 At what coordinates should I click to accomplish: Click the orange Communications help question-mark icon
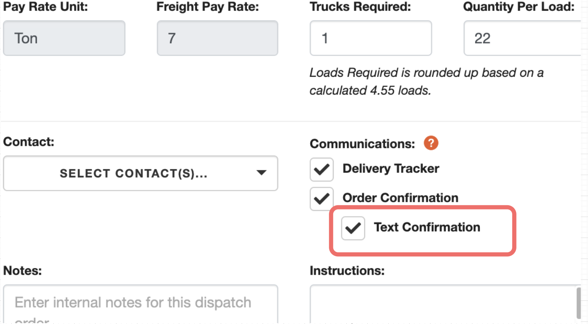click(431, 143)
